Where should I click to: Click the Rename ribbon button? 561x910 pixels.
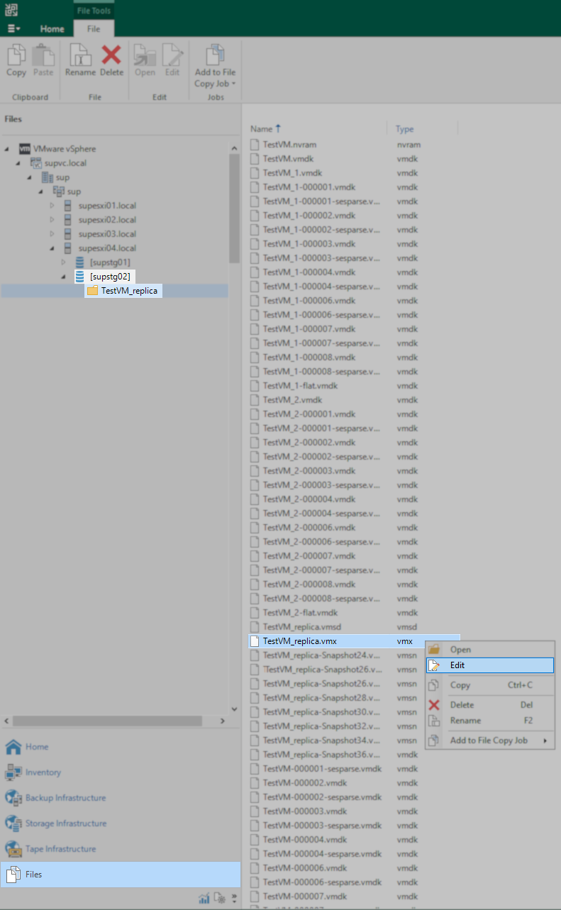80,60
